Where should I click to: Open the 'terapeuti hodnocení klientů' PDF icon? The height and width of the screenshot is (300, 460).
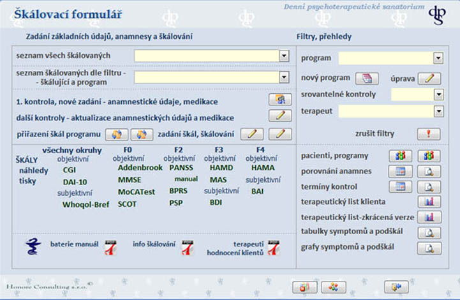point(273,247)
